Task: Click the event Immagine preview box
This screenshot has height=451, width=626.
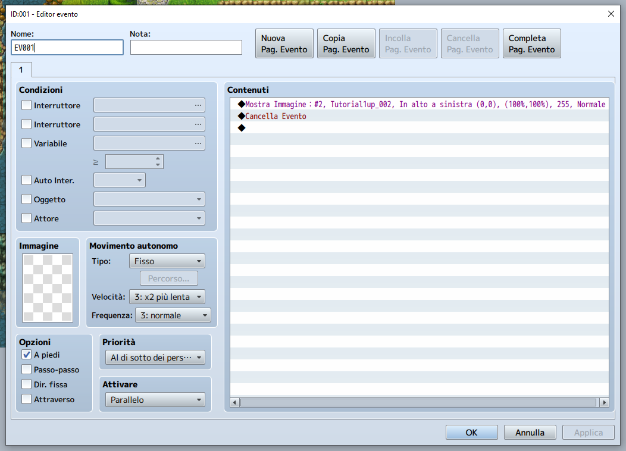Action: [48, 288]
